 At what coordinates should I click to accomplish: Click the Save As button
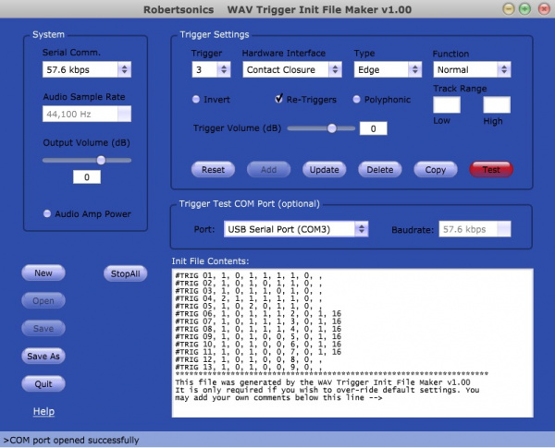43,356
